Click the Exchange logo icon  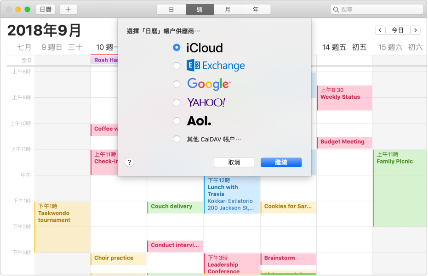pos(194,66)
